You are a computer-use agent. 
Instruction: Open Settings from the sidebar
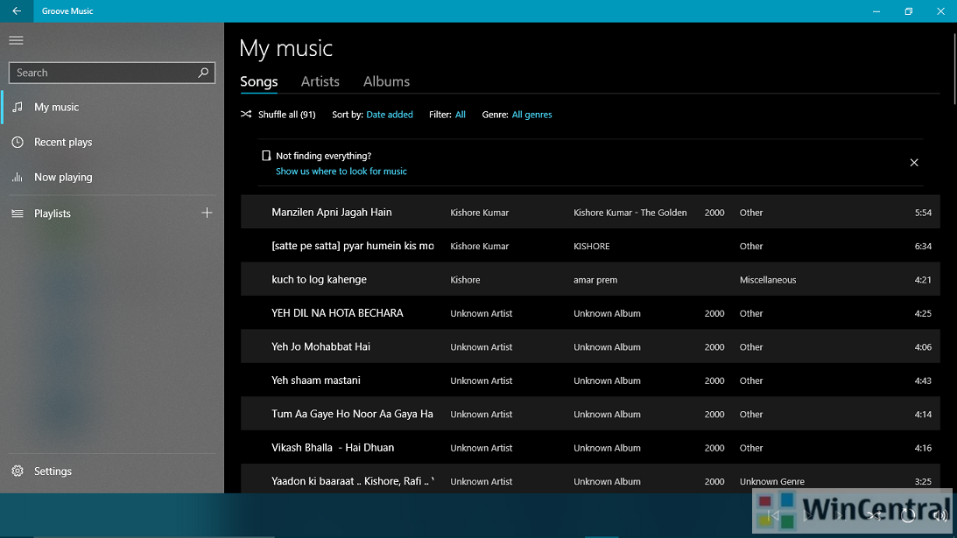[112, 471]
